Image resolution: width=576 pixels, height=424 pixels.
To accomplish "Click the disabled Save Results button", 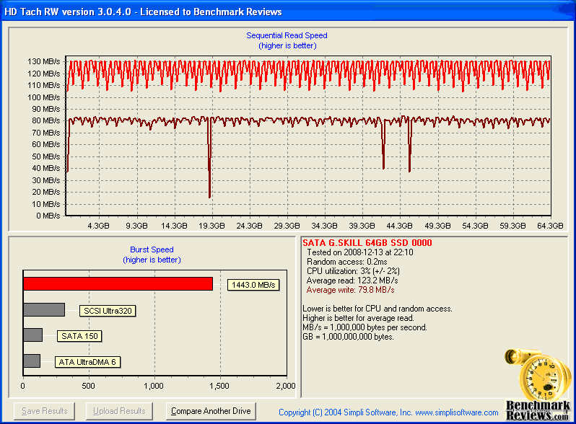I will (x=45, y=411).
